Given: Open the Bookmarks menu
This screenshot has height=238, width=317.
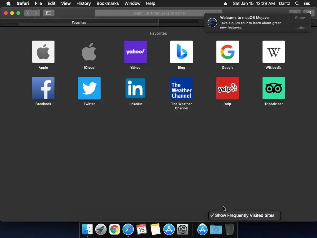Looking at the screenshot, I should [x=107, y=3].
